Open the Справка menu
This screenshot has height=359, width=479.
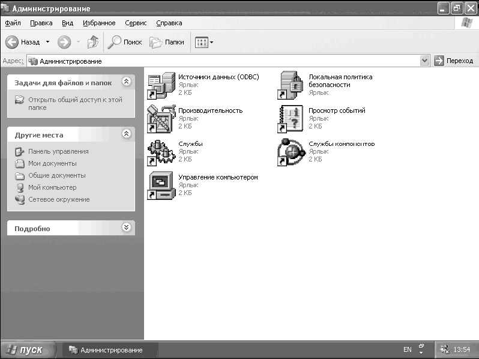pyautogui.click(x=169, y=23)
